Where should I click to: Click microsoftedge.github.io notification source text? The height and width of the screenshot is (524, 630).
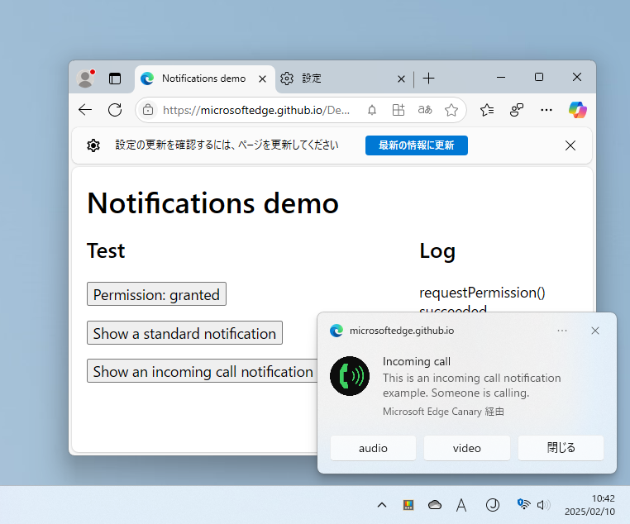pyautogui.click(x=402, y=331)
